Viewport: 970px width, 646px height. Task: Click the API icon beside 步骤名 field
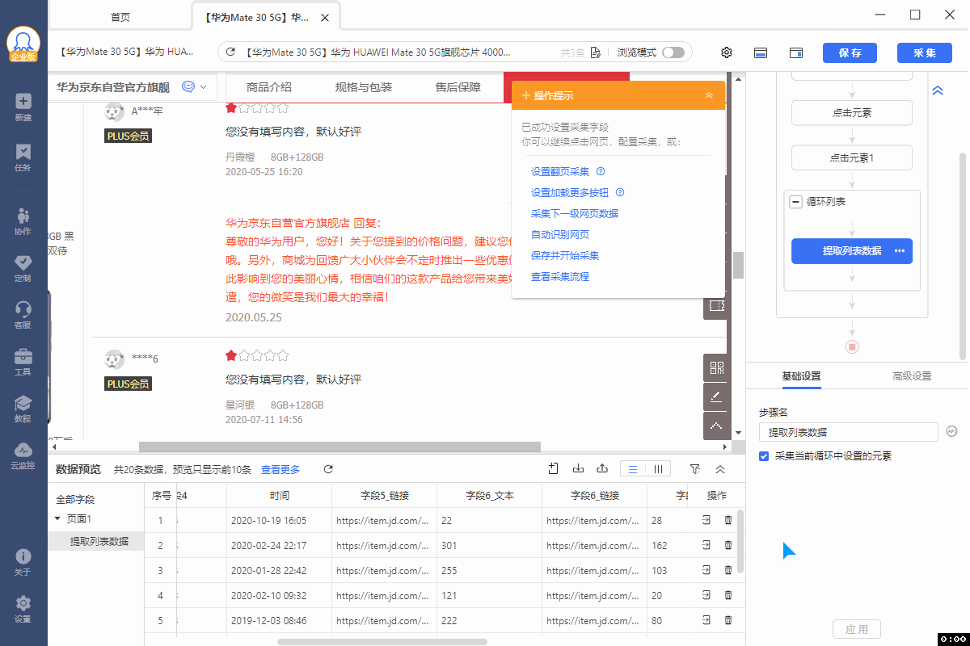(x=951, y=432)
